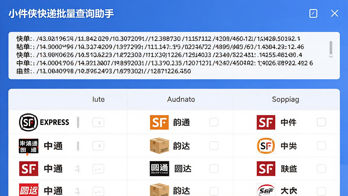Click the 中失 carrier name
This screenshot has width=348, height=196.
289,146
